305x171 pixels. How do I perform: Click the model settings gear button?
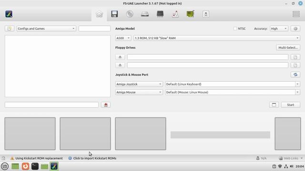pyautogui.click(x=295, y=28)
